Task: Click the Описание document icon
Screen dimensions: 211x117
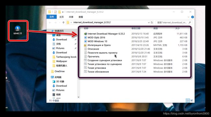Action: (x=85, y=49)
